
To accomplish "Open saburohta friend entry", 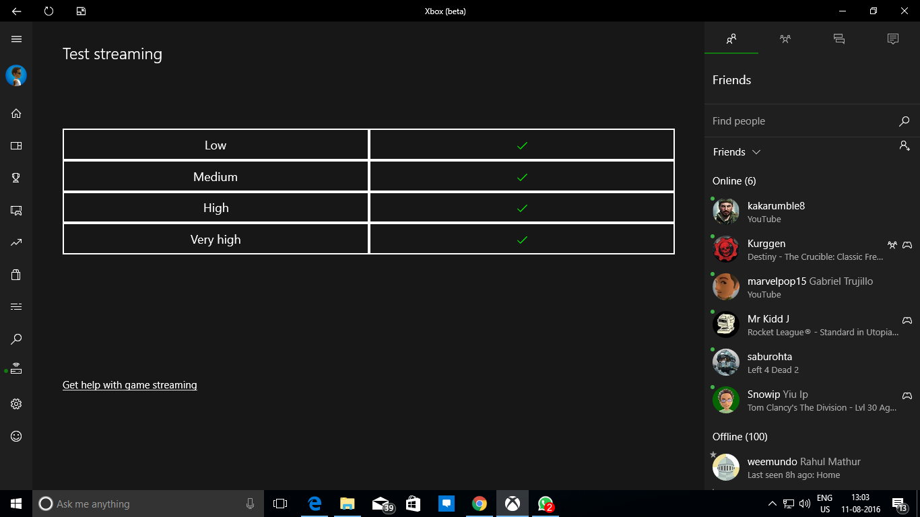I will click(x=812, y=362).
